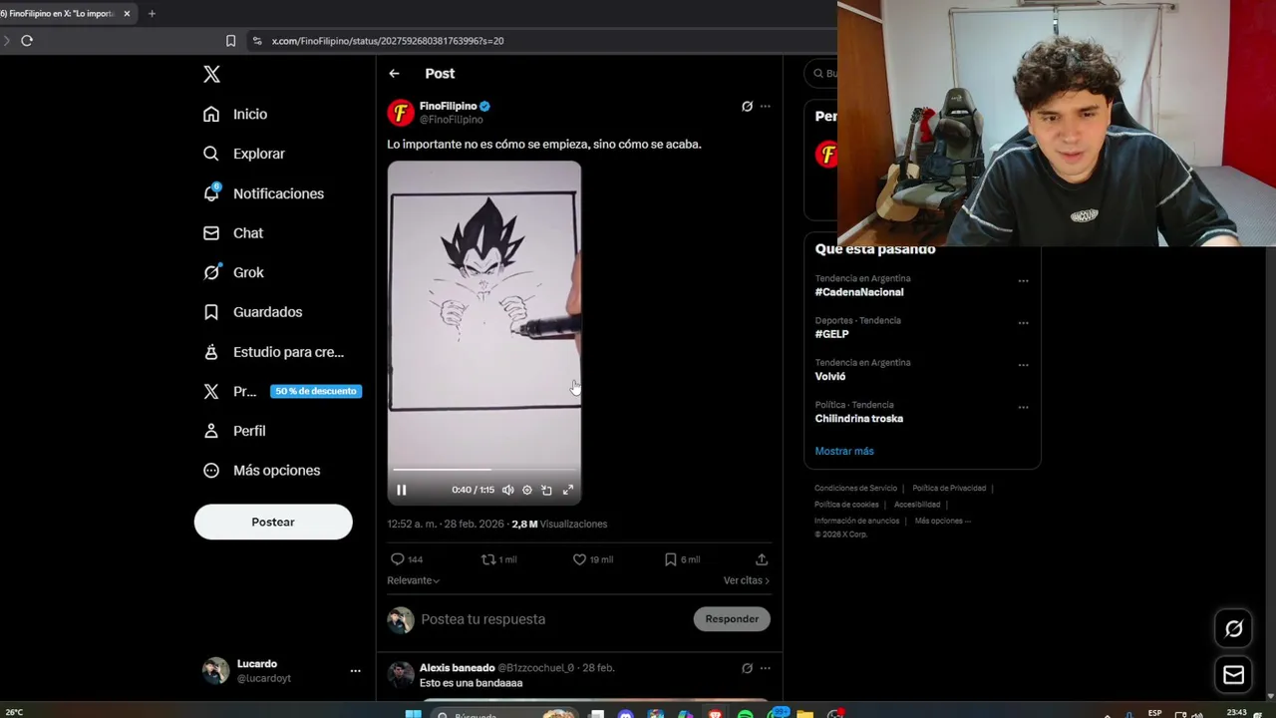Viewport: 1276px width, 718px height.
Task: Open Spotify from the taskbar
Action: coord(745,714)
